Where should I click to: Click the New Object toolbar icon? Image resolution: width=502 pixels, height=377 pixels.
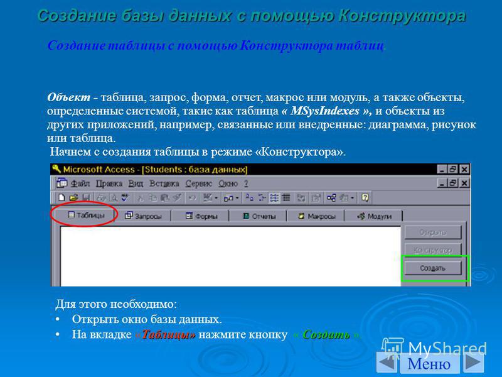click(x=344, y=198)
